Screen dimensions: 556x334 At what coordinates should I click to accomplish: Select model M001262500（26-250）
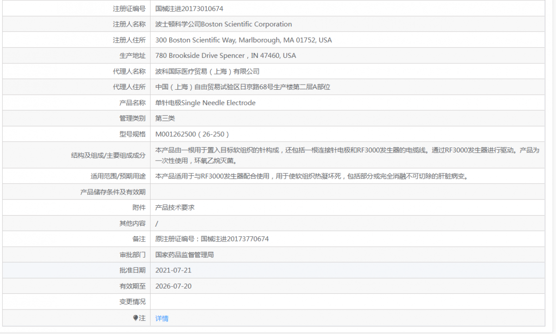point(192,134)
